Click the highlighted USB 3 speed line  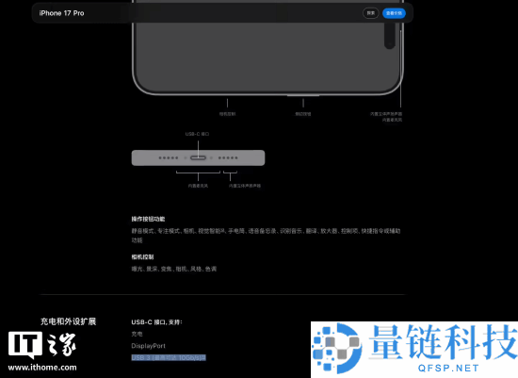click(x=169, y=357)
